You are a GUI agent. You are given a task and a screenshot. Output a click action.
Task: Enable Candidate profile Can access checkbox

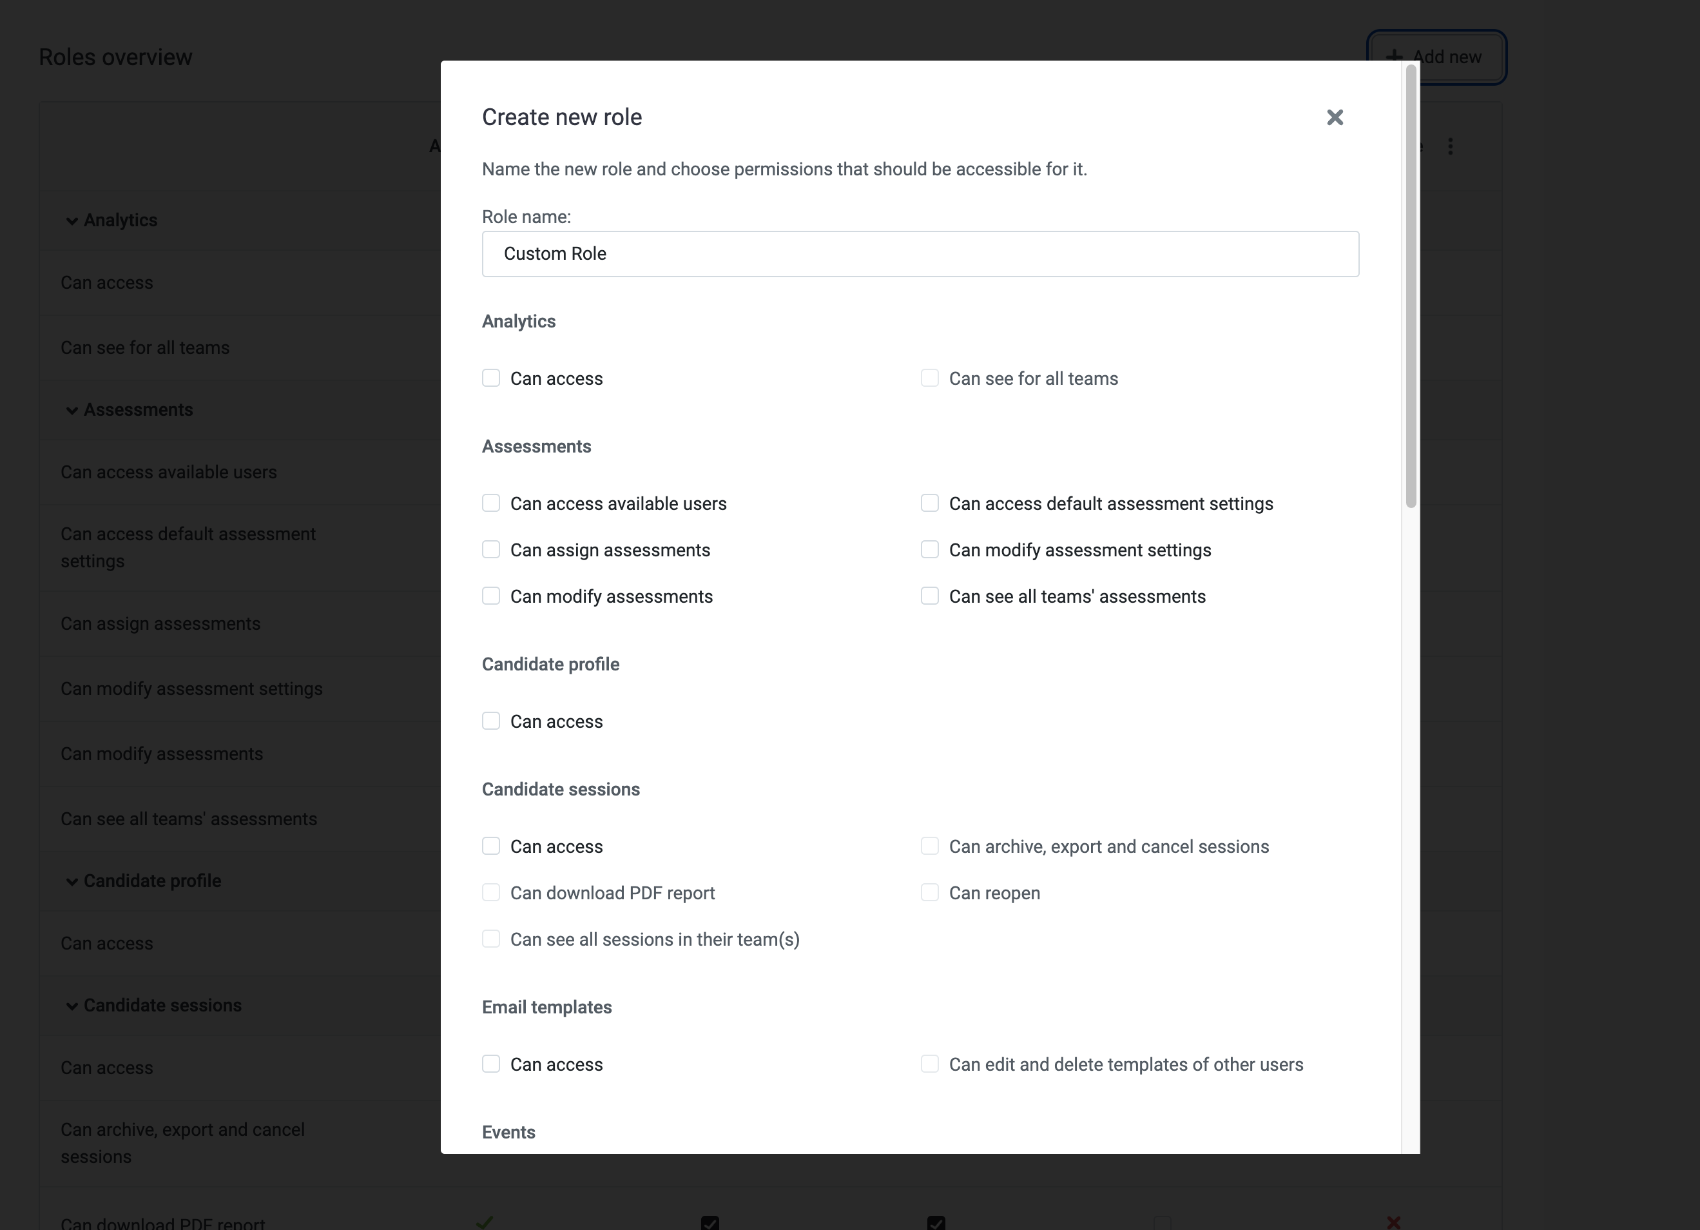point(491,721)
